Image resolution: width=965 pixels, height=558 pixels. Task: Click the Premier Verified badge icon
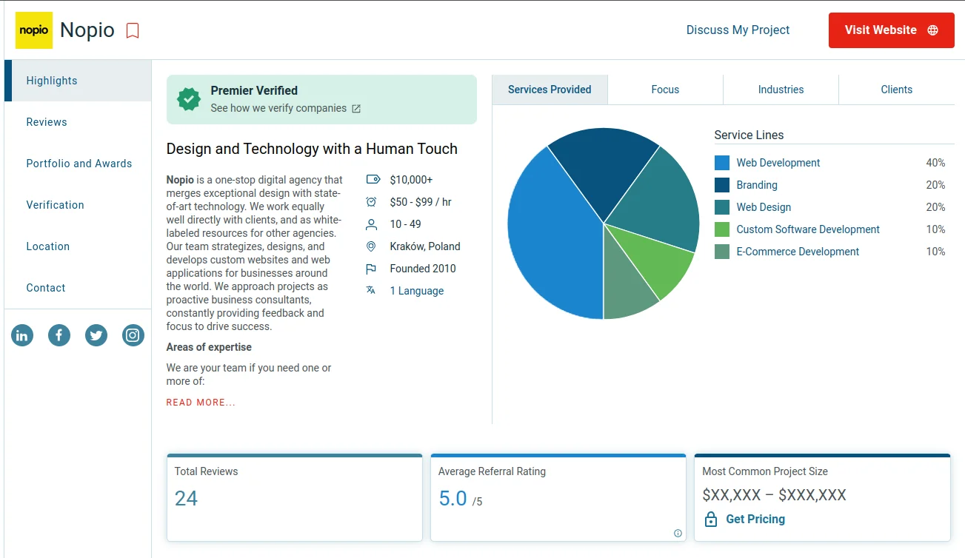189,99
